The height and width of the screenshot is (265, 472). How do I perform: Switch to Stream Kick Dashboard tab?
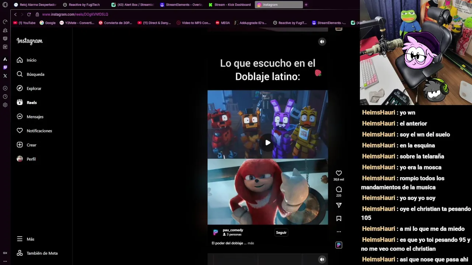230,5
